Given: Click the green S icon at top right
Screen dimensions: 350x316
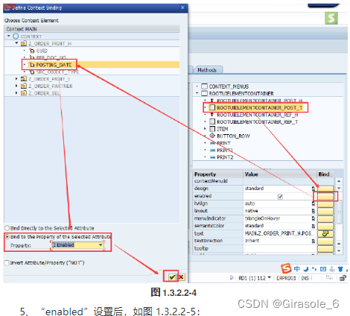Looking at the screenshot, I should point(331,18).
